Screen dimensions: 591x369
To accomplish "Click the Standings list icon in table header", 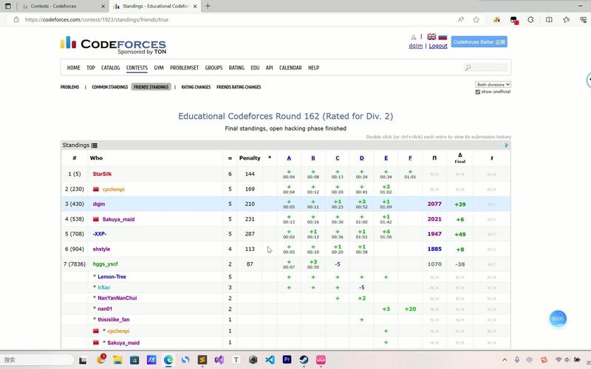I will tap(95, 145).
